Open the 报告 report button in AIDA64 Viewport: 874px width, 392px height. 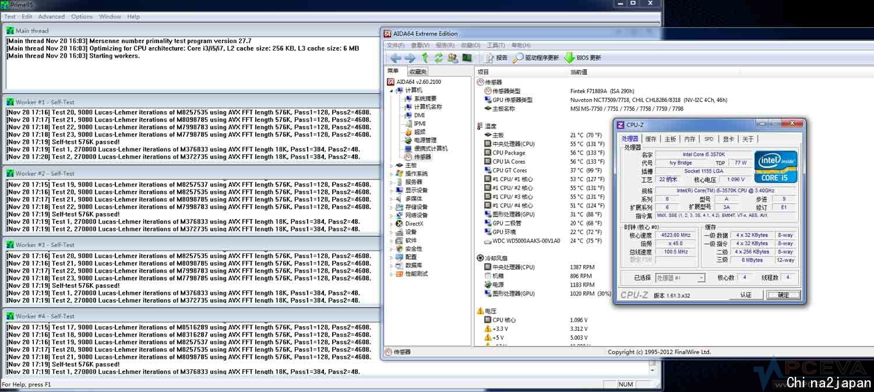pyautogui.click(x=496, y=58)
